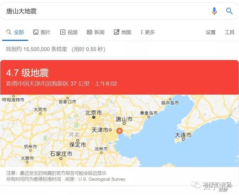Screen dimensions: 239x195
Task: Click 天津市 city marker on map
Action: coord(110,130)
